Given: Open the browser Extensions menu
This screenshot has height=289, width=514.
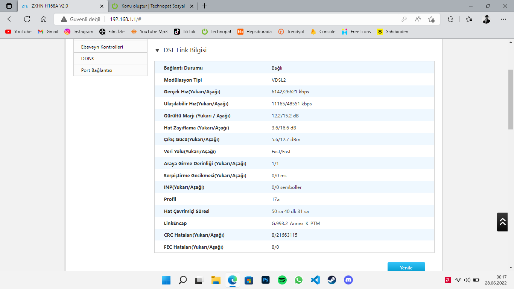Looking at the screenshot, I should tap(450, 19).
